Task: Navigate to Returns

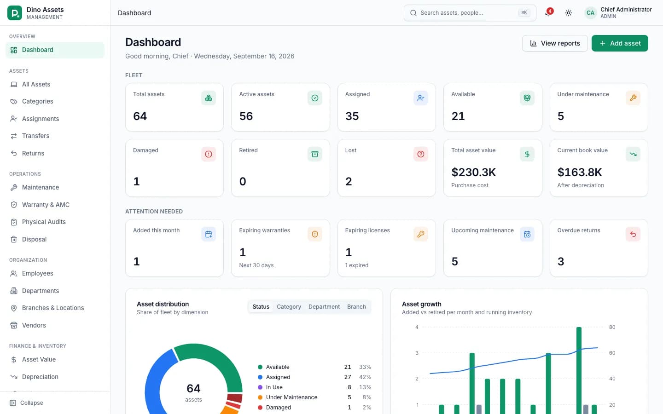Action: coord(55,153)
